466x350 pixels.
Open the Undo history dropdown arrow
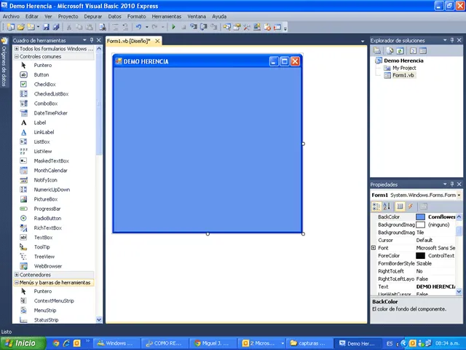click(x=147, y=27)
